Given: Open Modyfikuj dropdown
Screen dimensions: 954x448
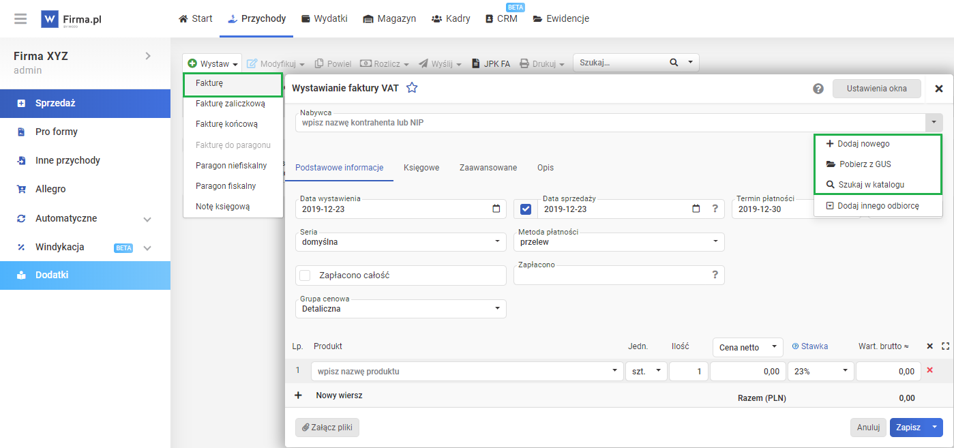Looking at the screenshot, I should [x=275, y=63].
